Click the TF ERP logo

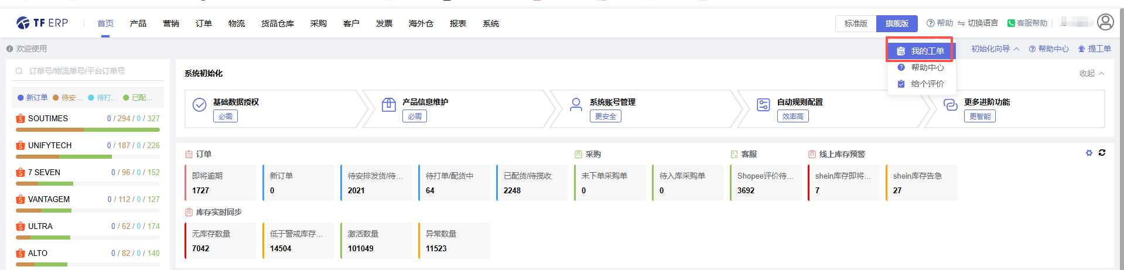point(42,23)
